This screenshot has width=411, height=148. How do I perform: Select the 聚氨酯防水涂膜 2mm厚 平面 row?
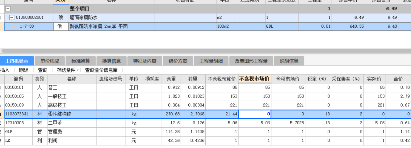pos(205,26)
